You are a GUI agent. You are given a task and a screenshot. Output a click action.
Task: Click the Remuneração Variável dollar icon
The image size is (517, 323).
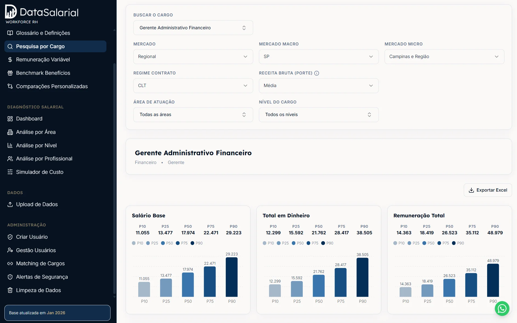pyautogui.click(x=10, y=60)
